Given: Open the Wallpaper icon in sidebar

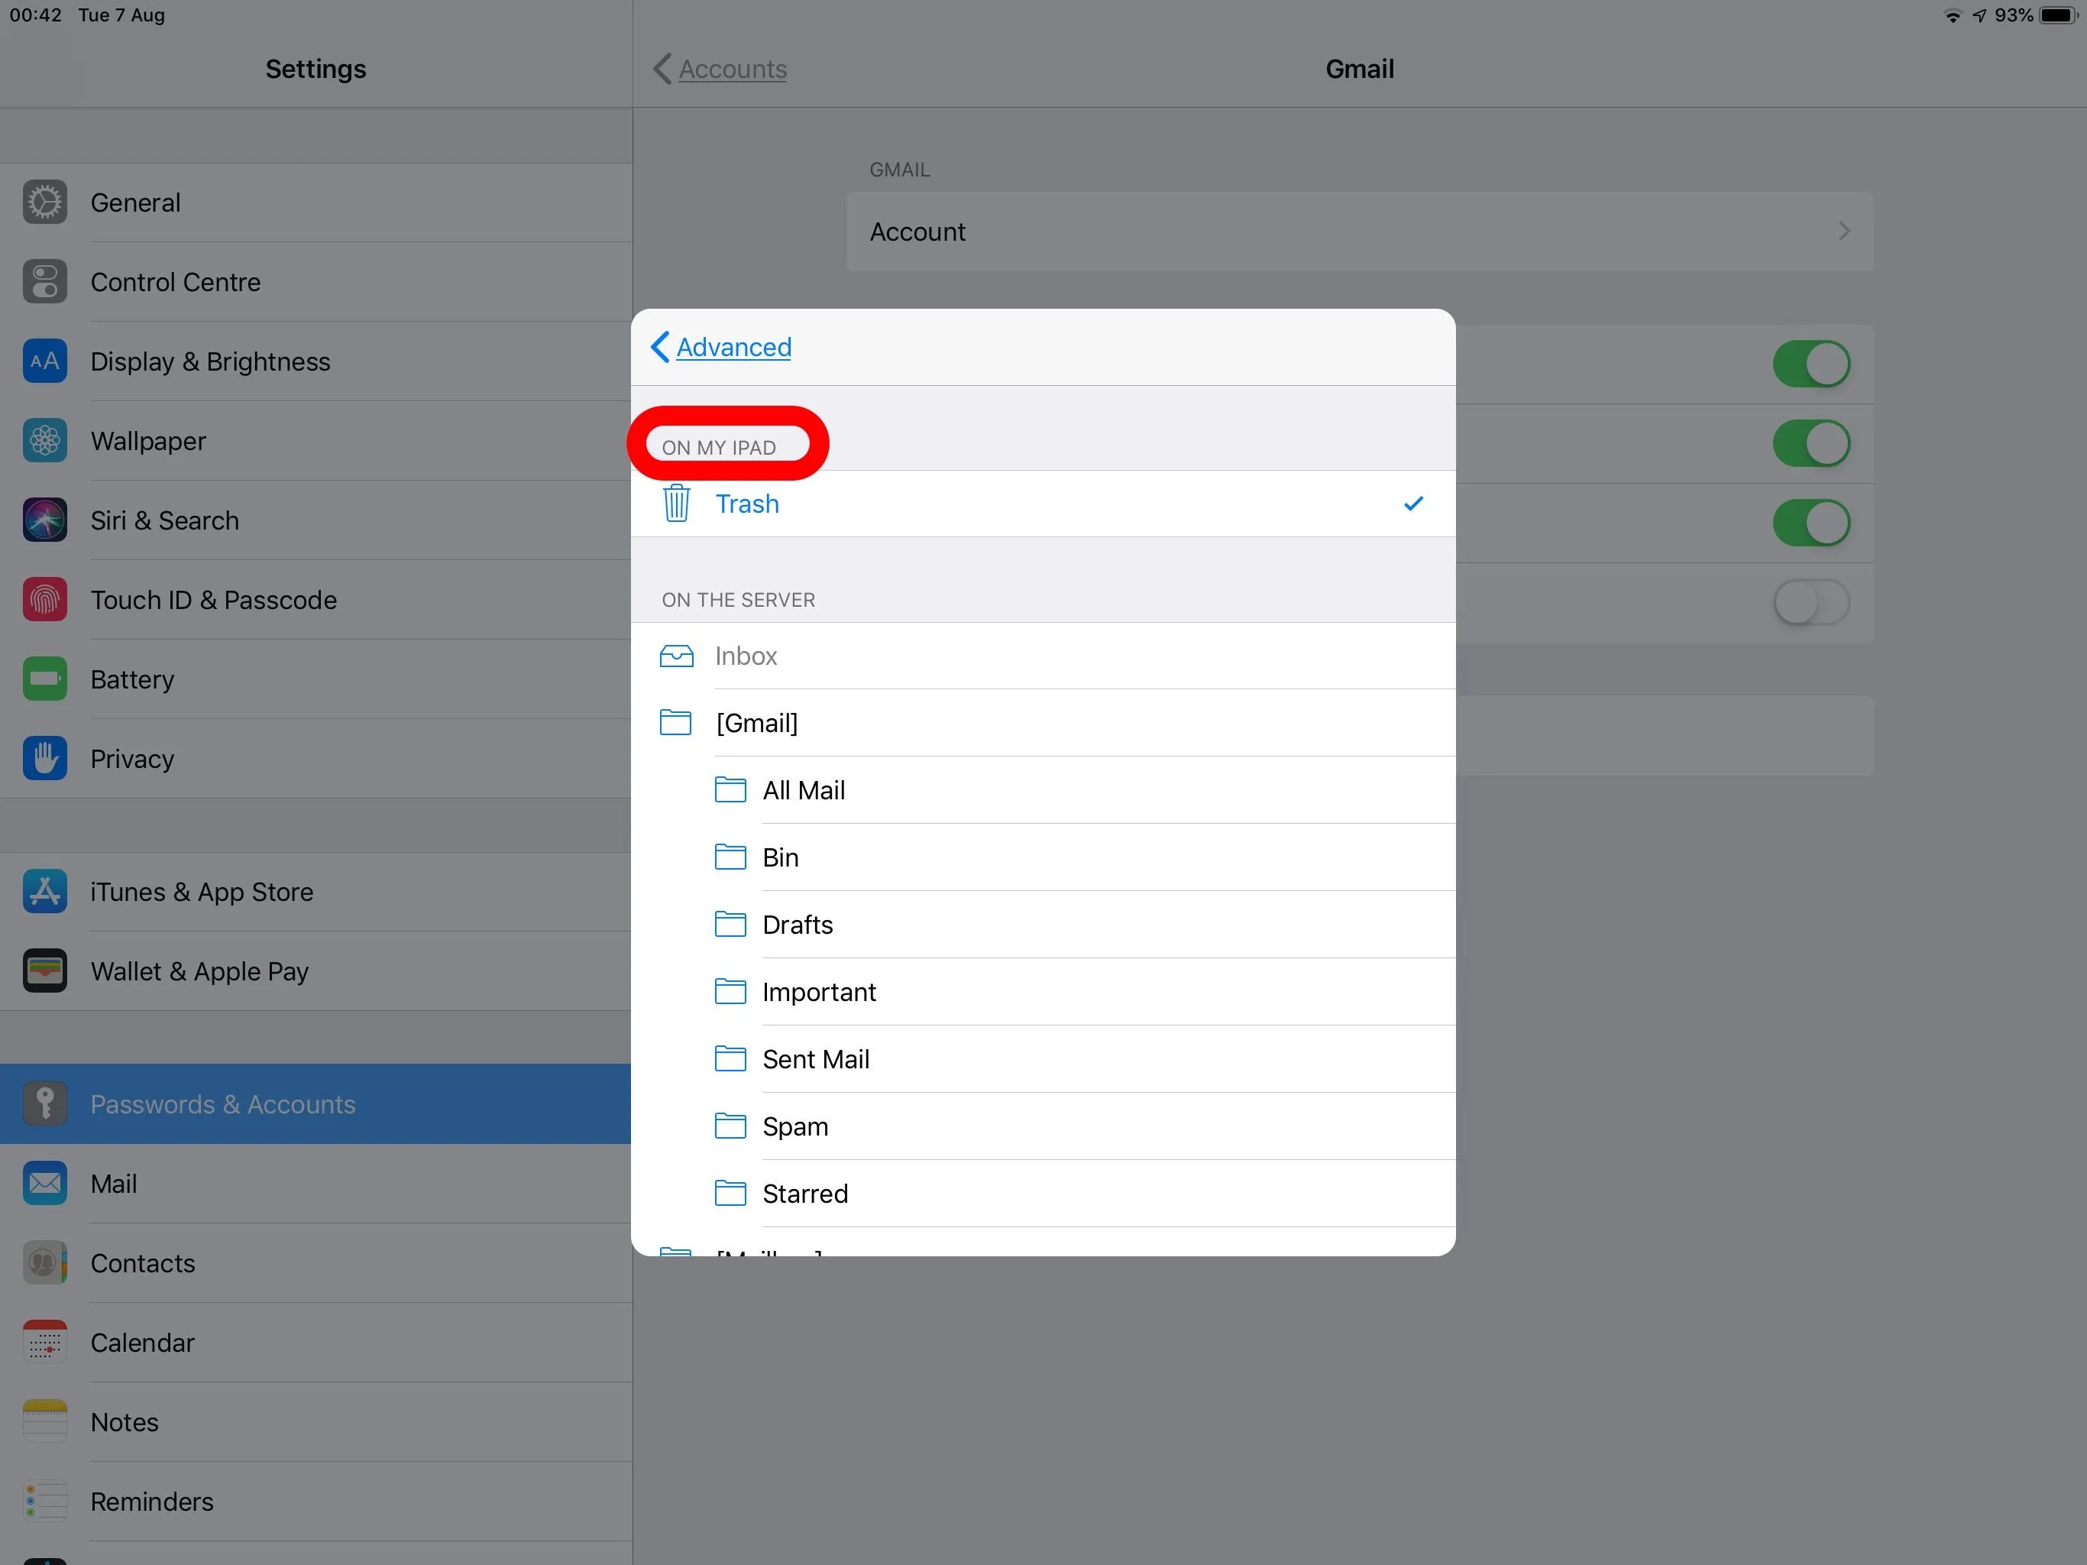Looking at the screenshot, I should (x=44, y=441).
